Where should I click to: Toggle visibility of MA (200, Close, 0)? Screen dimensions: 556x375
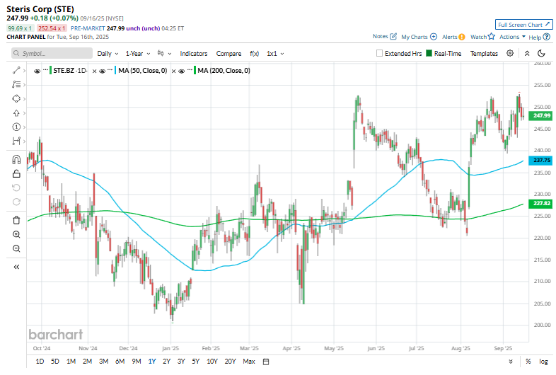182,71
